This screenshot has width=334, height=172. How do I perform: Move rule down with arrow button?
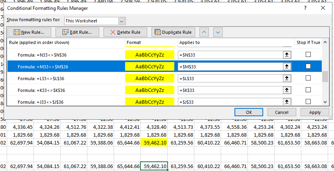218,32
